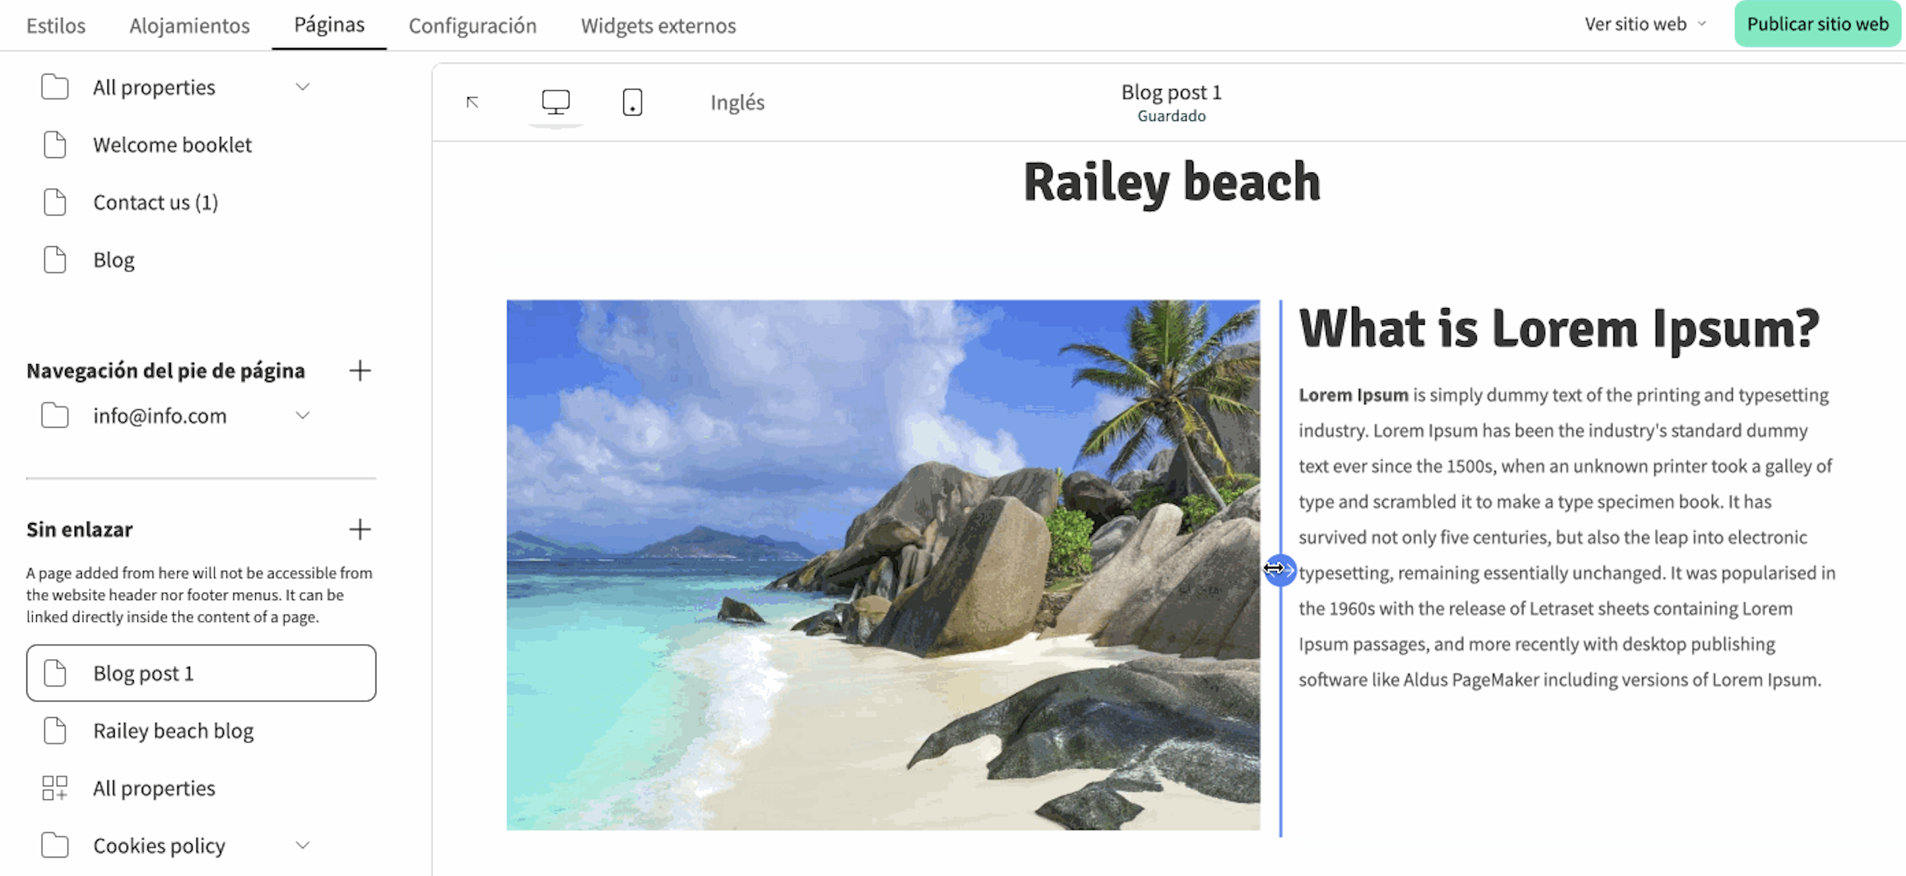
Task: Add page to Navegación del pie de página
Action: [360, 371]
